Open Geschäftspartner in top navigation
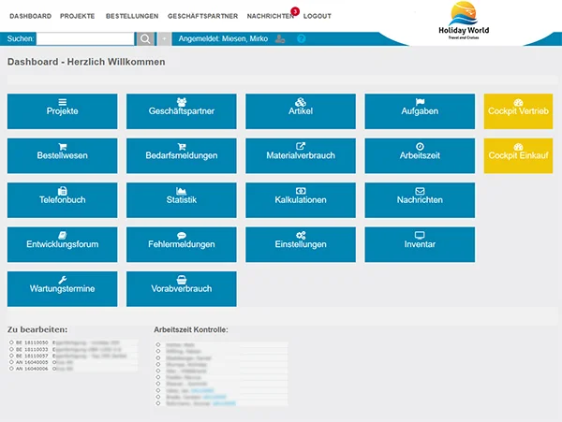Image resolution: width=562 pixels, height=422 pixels. click(x=202, y=16)
